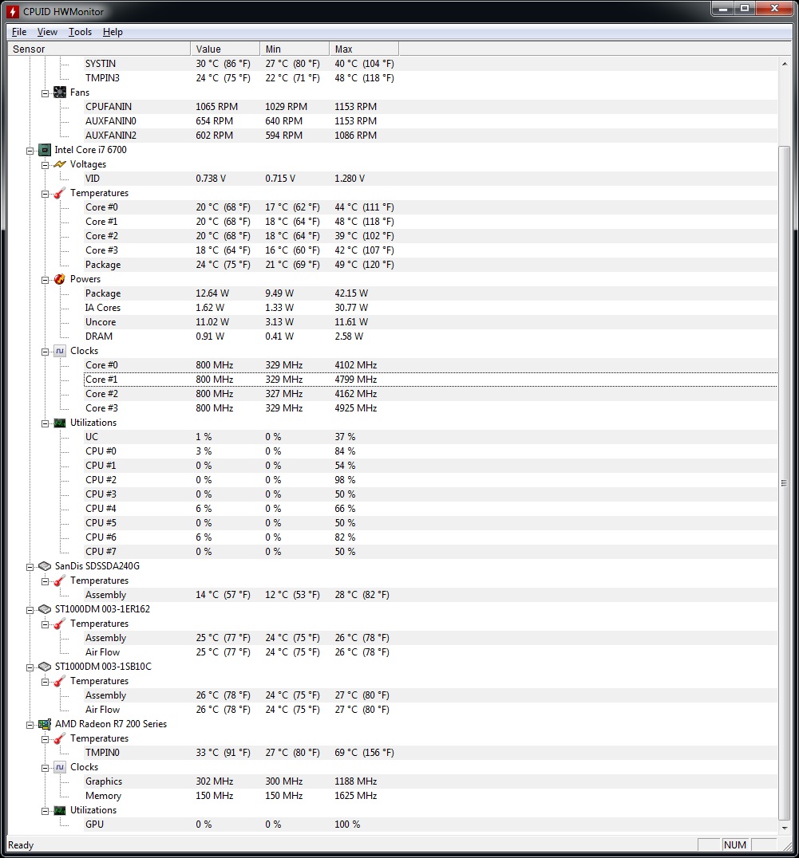Screen dimensions: 799x858
Task: Click the CPU Utilizations chart icon
Action: pos(60,423)
